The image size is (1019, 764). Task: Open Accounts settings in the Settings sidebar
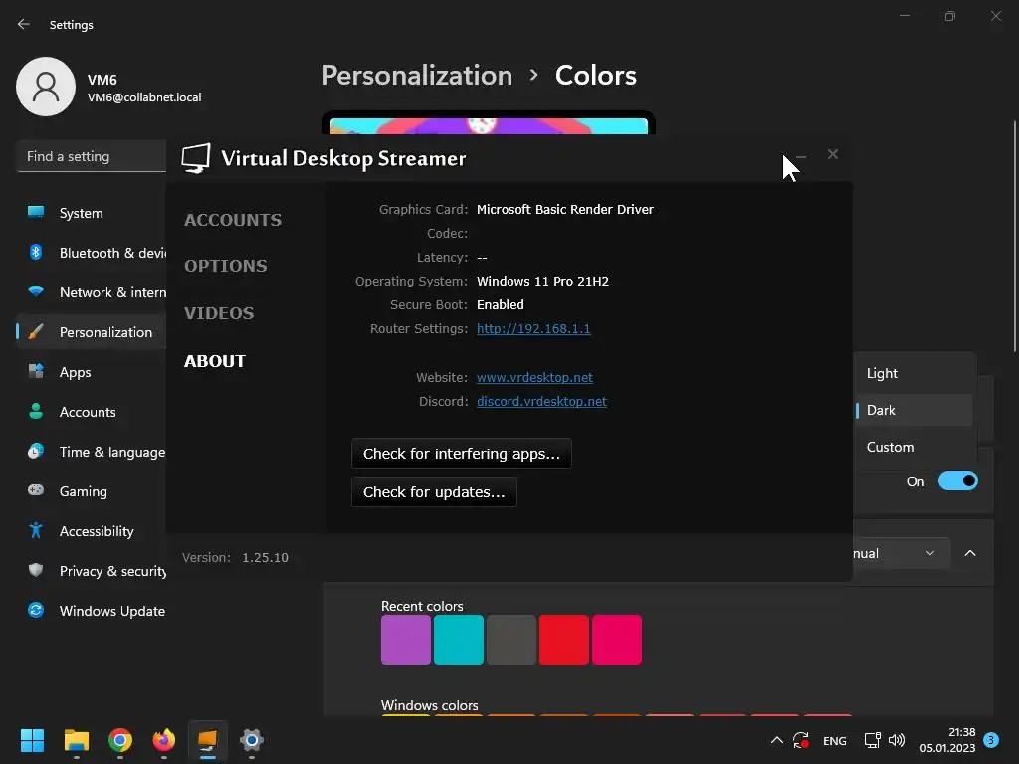[x=91, y=412]
